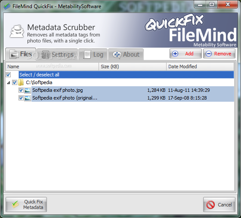The width and height of the screenshot is (241, 218).
Task: Uncheck Softpedia exif photo.jpg checkbox
Action: (x=21, y=90)
